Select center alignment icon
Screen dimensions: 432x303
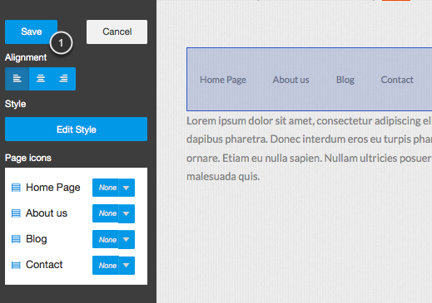pyautogui.click(x=41, y=79)
